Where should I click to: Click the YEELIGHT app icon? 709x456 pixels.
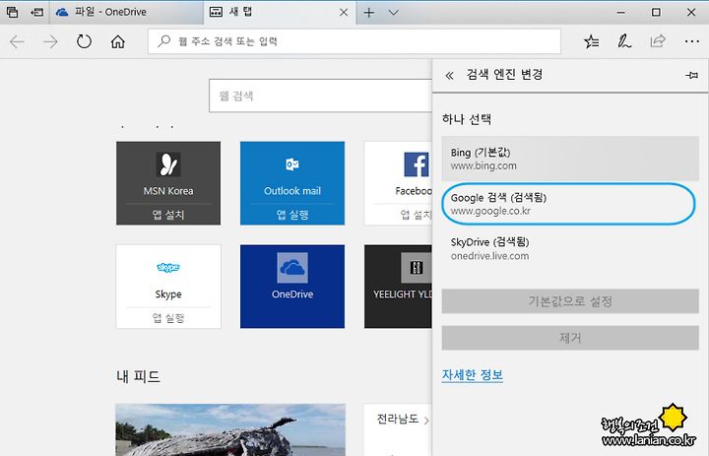coord(416,268)
